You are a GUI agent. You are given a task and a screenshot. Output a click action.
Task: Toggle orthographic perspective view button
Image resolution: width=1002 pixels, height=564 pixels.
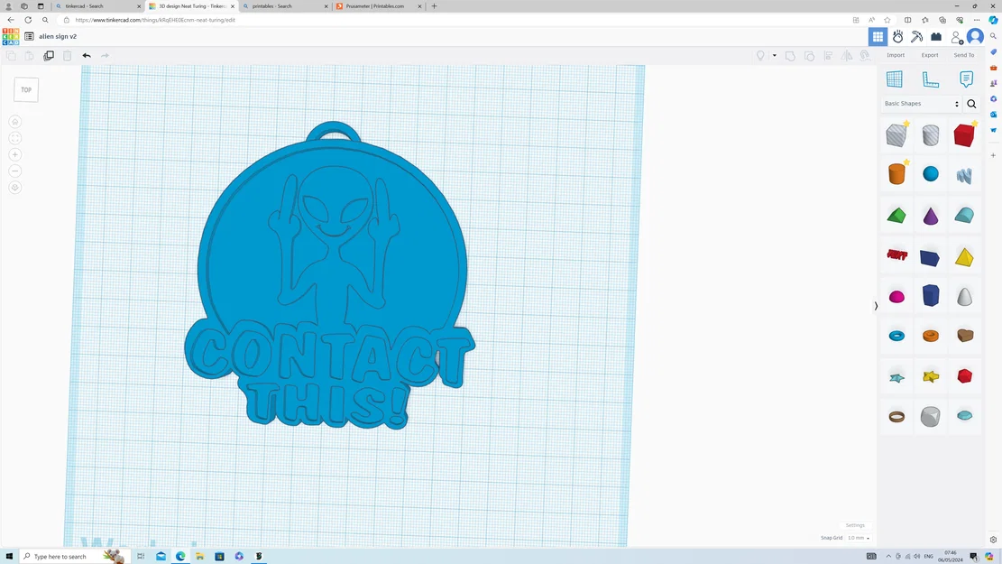(15, 188)
